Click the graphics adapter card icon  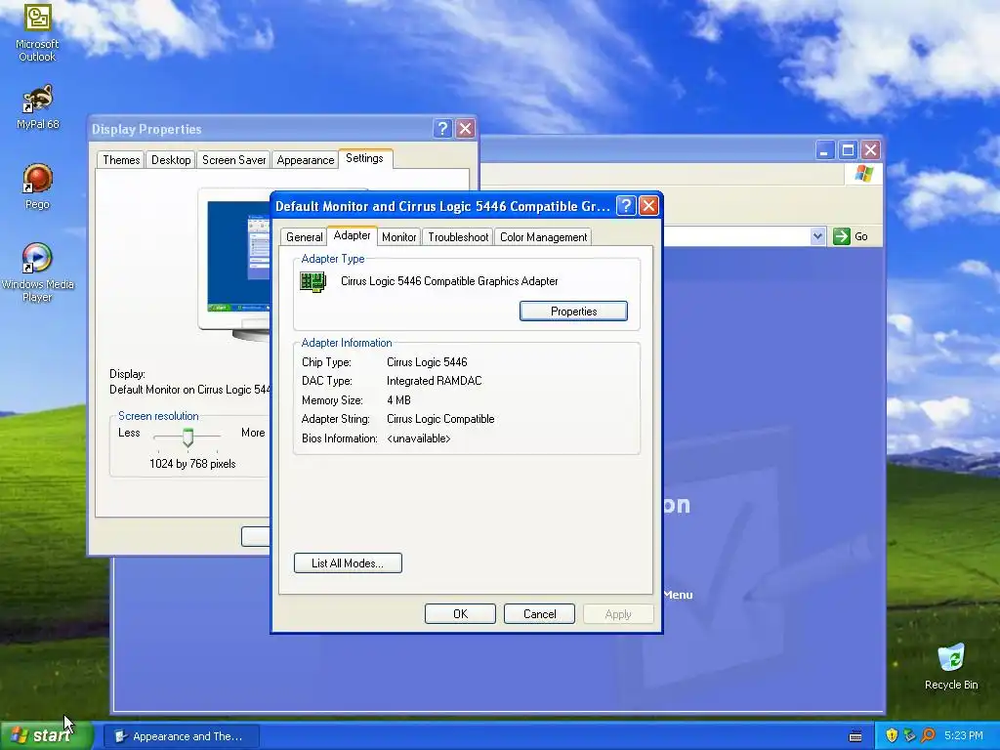tap(312, 281)
